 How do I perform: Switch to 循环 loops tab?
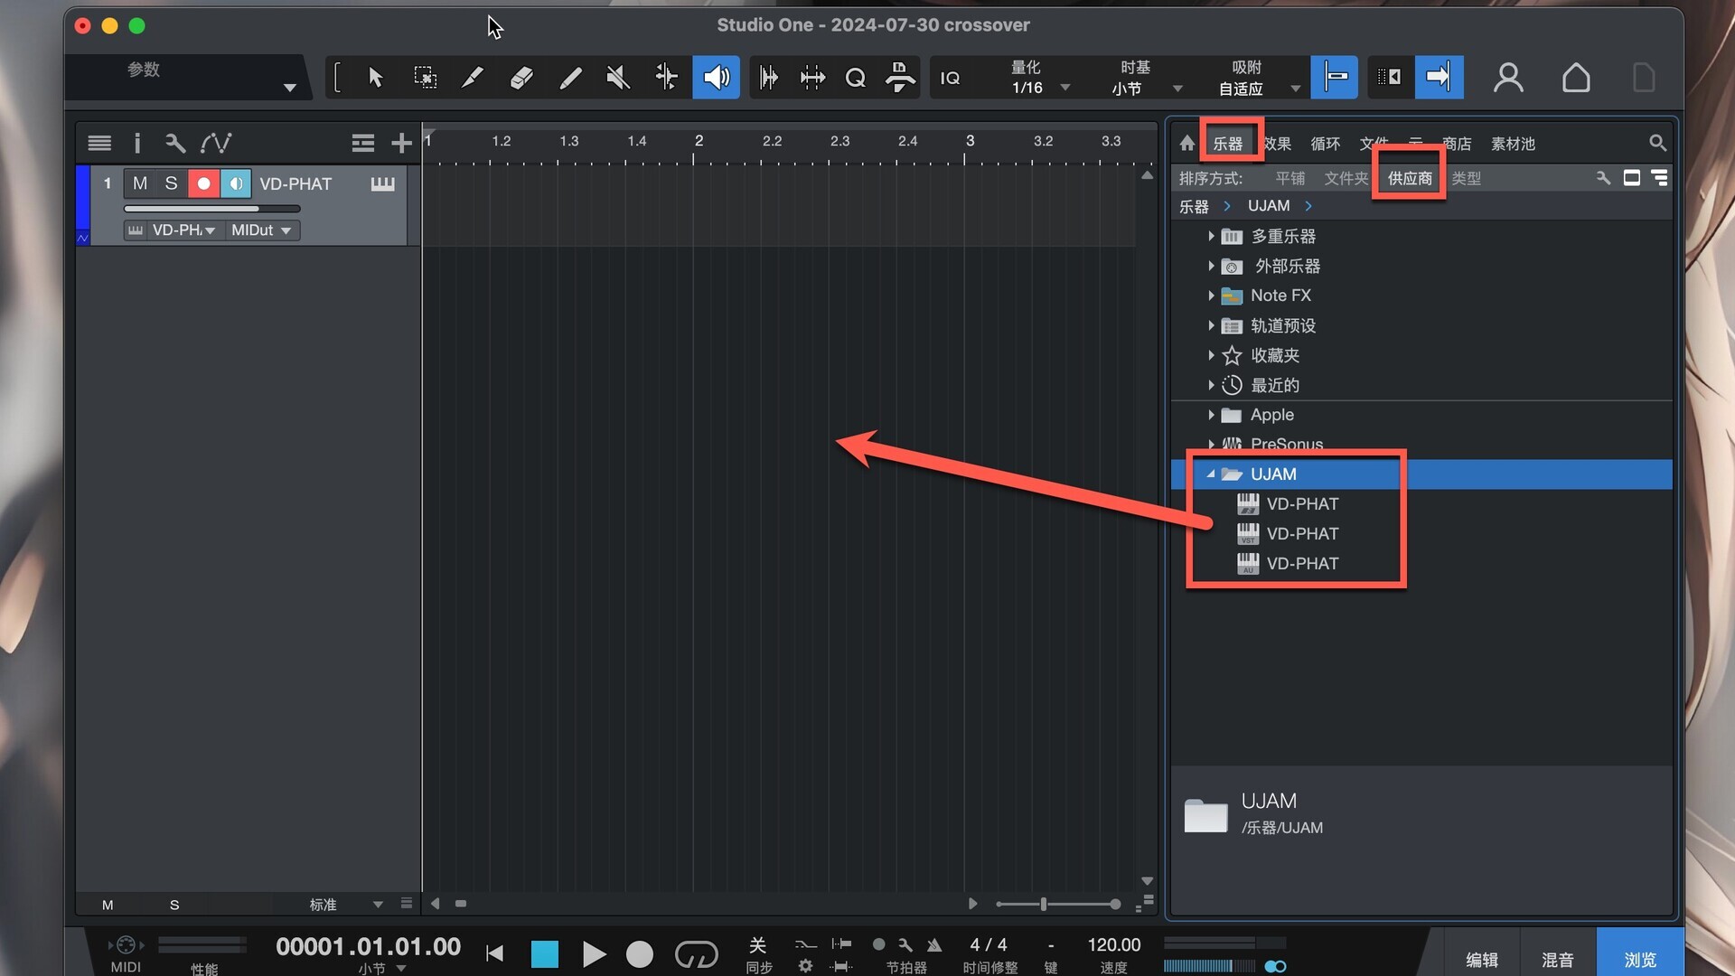[x=1325, y=143]
